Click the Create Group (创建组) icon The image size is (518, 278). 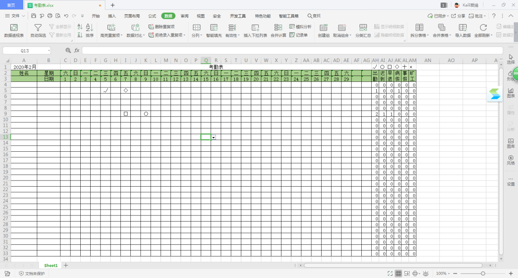pos(323,28)
